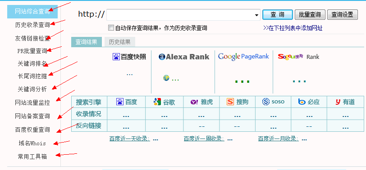Click 谷歌 反向链接 value cell
This screenshot has width=366, height=170.
tap(165, 126)
